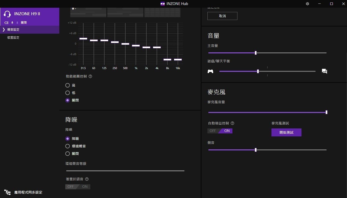Show the help tooltip for 著重於語音
The width and height of the screenshot is (347, 198).
click(87, 179)
